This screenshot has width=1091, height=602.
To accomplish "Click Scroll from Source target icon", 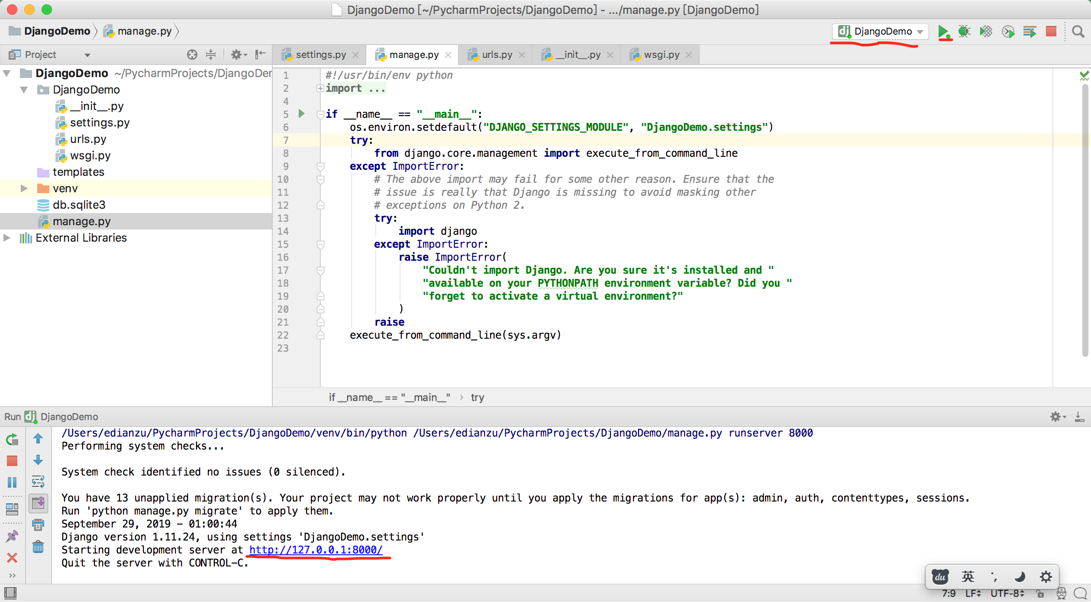I will 192,55.
